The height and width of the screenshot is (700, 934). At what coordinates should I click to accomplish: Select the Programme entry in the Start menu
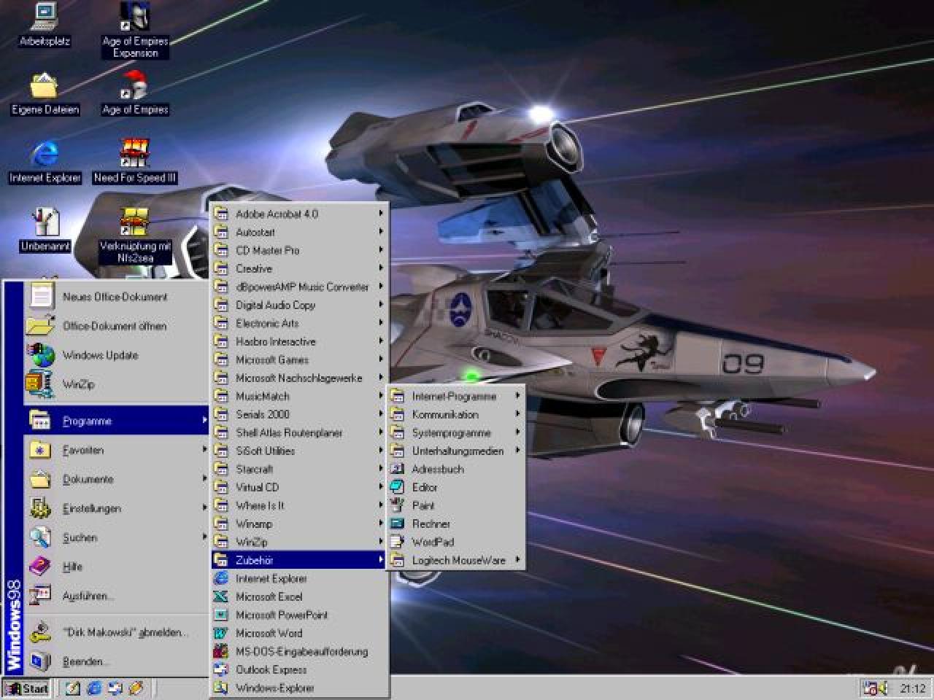coord(117,421)
